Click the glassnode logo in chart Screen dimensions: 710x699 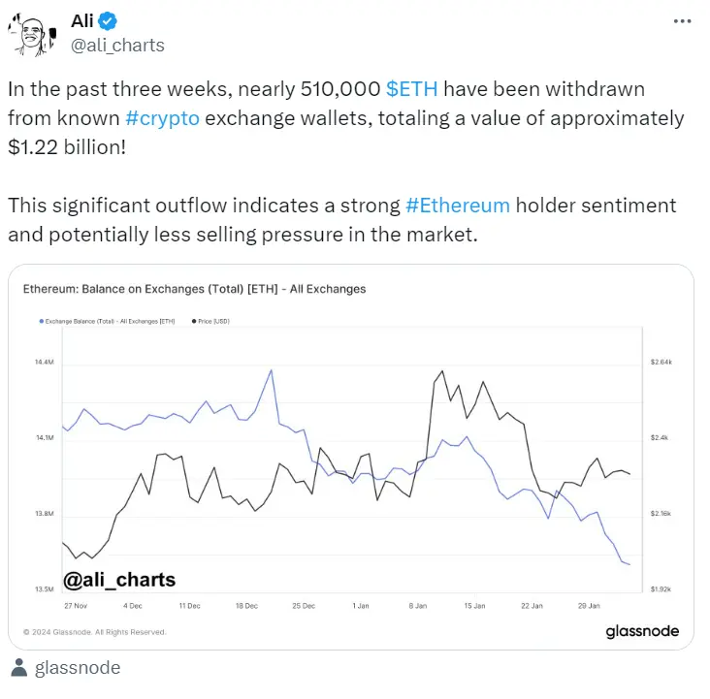click(x=642, y=631)
